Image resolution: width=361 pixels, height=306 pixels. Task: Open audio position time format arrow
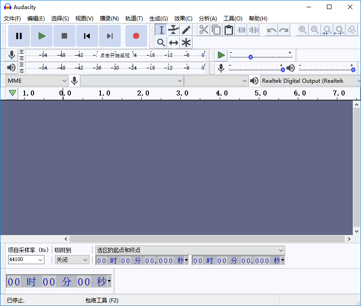click(x=109, y=281)
